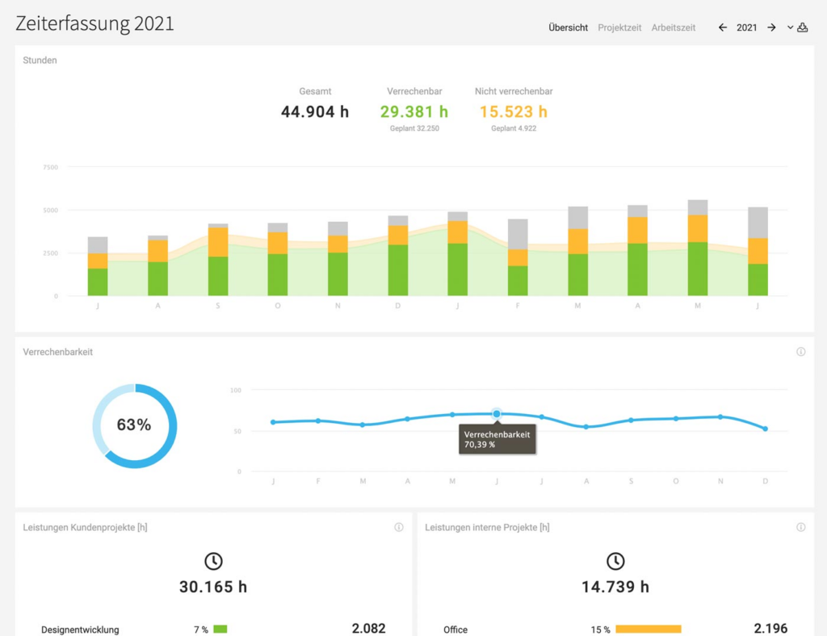Click the export download icon
The width and height of the screenshot is (827, 636).
(x=802, y=27)
